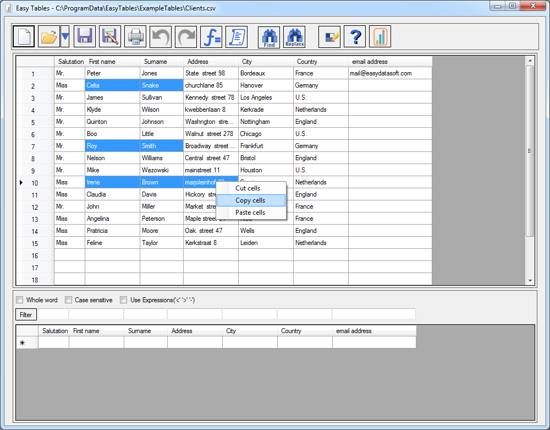The height and width of the screenshot is (430, 550).
Task: Select row 5 header in the table
Action: (34, 122)
